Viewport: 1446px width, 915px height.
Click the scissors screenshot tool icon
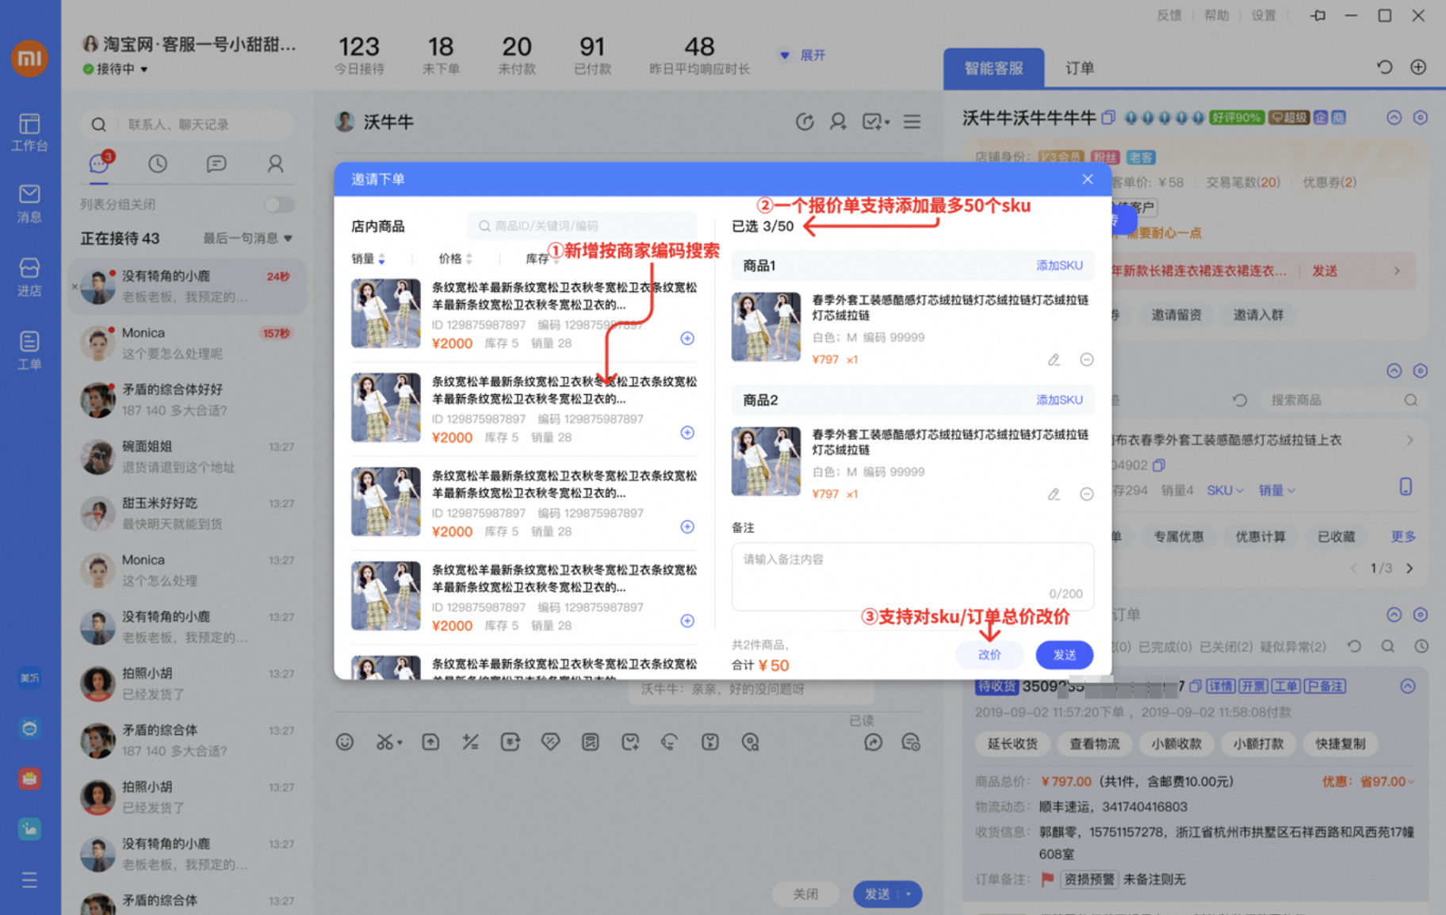[x=385, y=742]
